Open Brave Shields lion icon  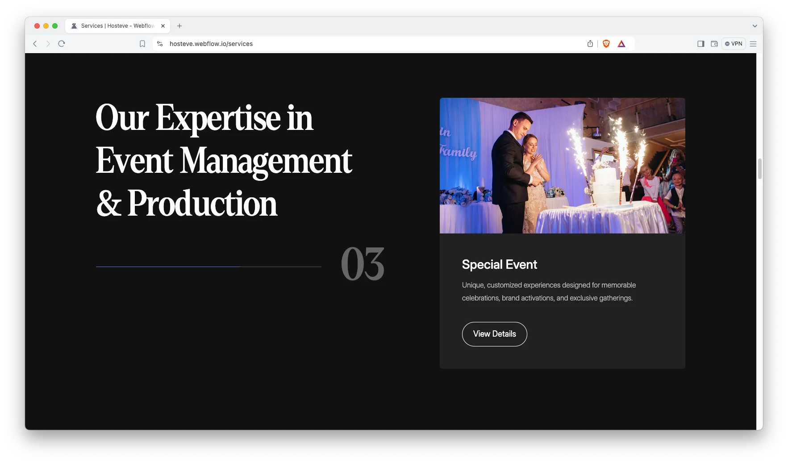[x=606, y=44]
